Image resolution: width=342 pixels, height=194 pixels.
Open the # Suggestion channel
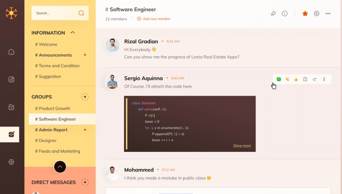pyautogui.click(x=48, y=76)
